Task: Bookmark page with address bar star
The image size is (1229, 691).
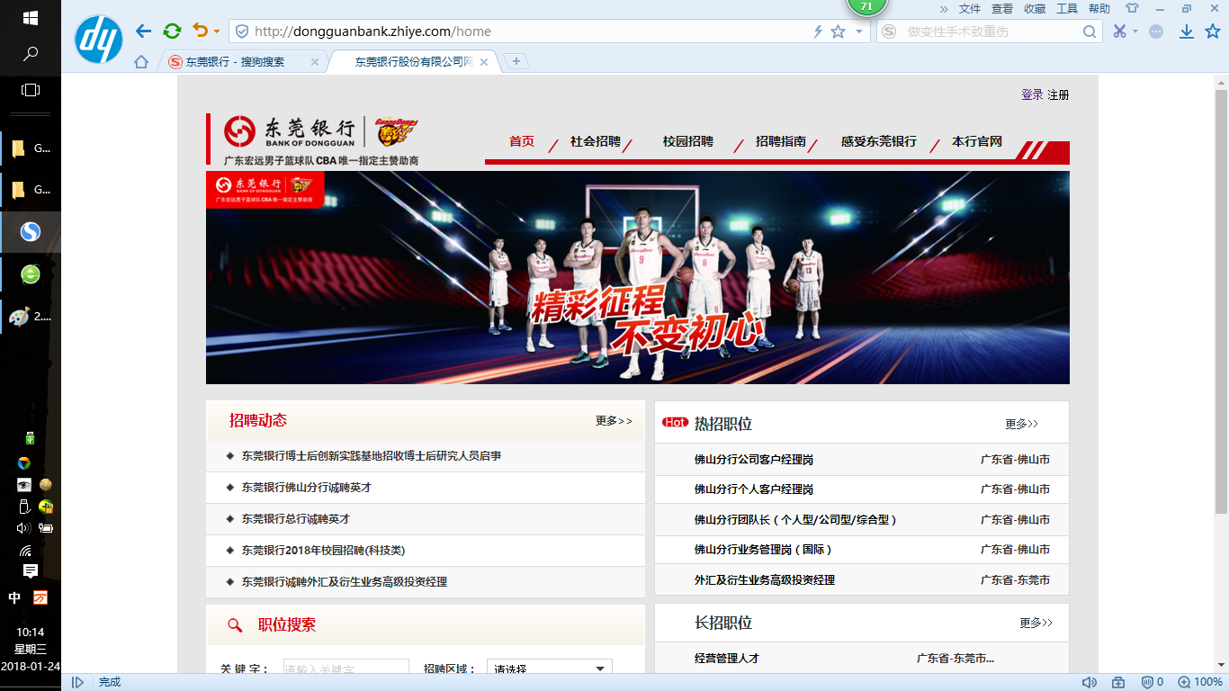Action: [x=838, y=31]
